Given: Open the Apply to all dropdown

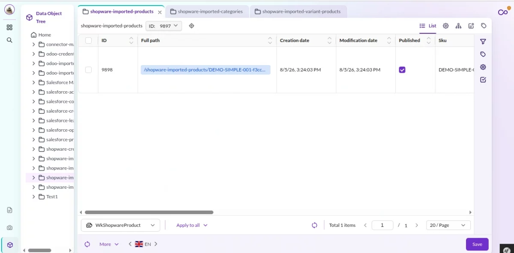Looking at the screenshot, I should (192, 225).
